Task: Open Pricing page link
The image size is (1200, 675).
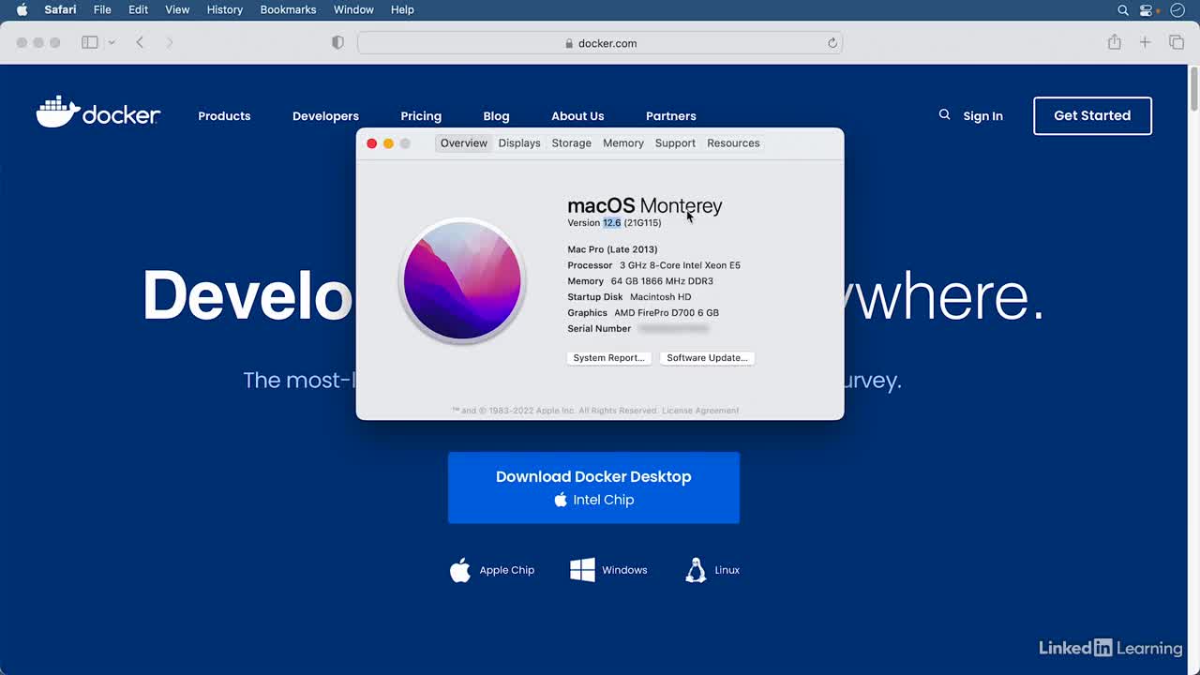Action: pyautogui.click(x=421, y=116)
